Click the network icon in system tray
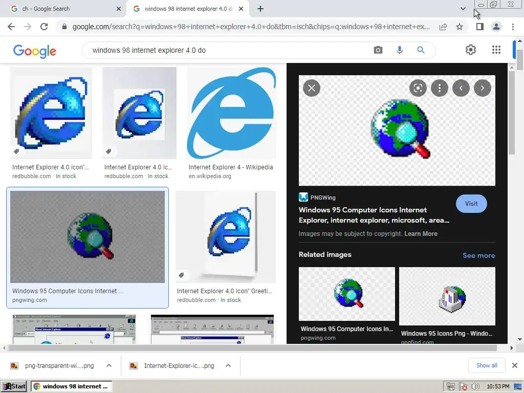Viewport: 524px width, 393px height. tap(450, 387)
